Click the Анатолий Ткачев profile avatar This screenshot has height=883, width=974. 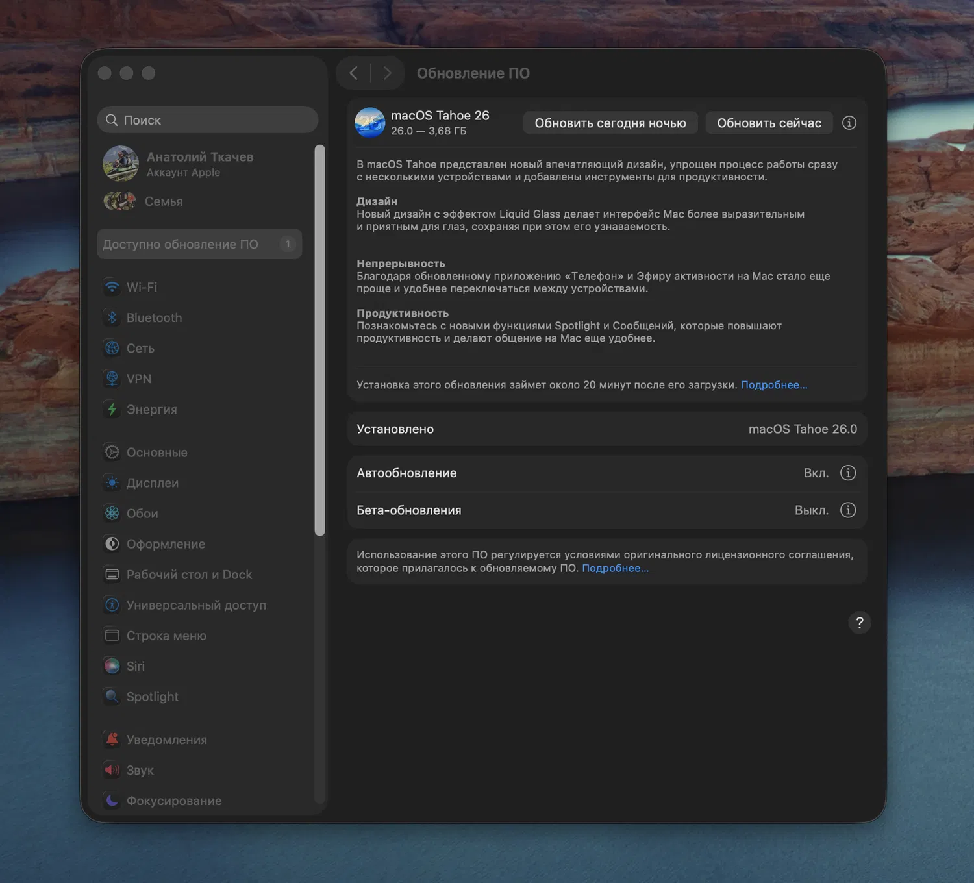point(121,164)
